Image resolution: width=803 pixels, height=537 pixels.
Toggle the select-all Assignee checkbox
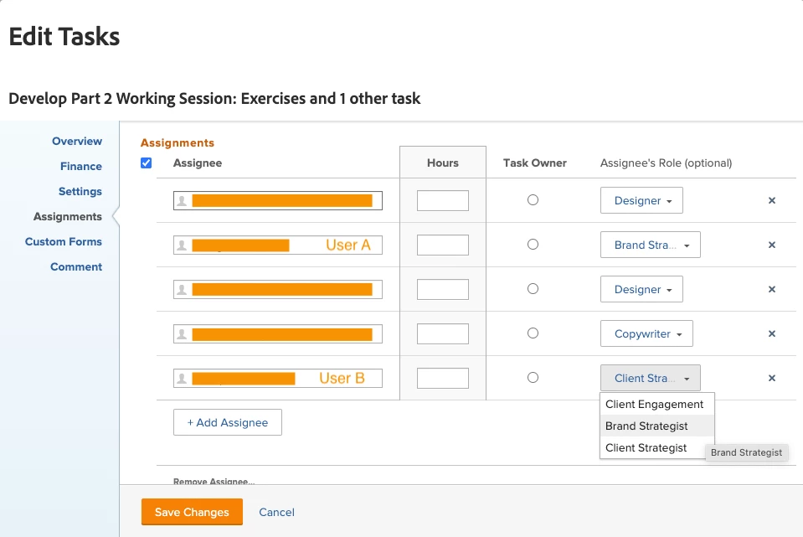coord(147,163)
